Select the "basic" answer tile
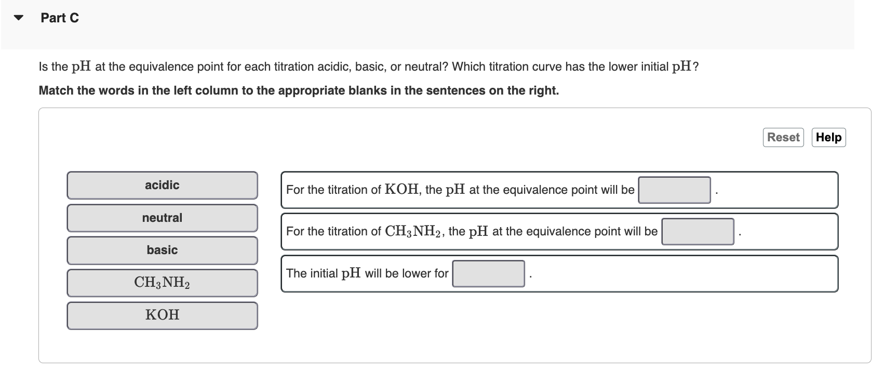This screenshot has width=884, height=371. (162, 250)
